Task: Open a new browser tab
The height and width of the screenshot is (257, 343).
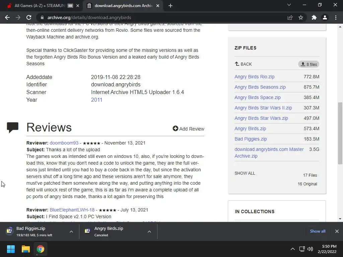Action: 170,6
